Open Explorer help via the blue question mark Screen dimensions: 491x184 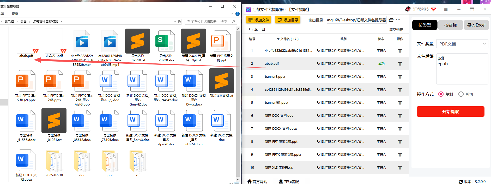coord(237,14)
